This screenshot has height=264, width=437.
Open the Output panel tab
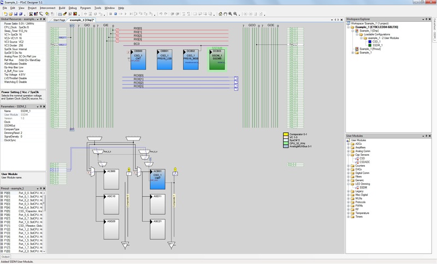pyautogui.click(x=5, y=257)
